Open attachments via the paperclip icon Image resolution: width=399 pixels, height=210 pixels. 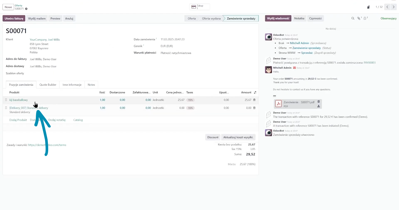(x=359, y=18)
